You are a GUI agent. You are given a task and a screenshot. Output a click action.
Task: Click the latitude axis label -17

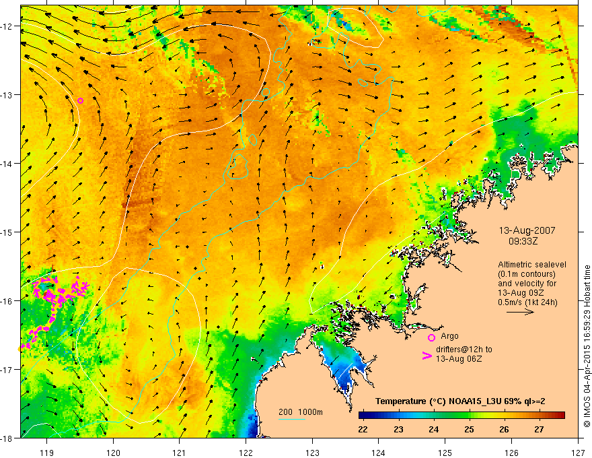click(x=7, y=370)
